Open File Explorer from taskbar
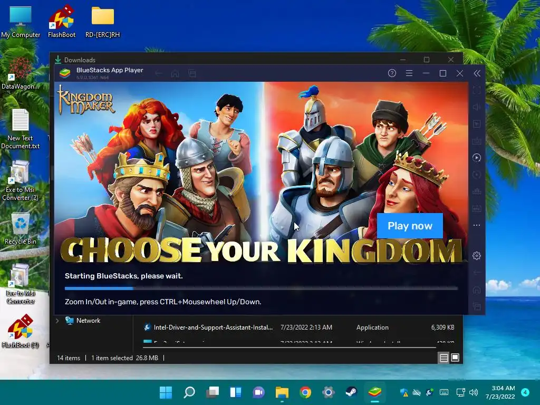This screenshot has width=540, height=405. (282, 392)
